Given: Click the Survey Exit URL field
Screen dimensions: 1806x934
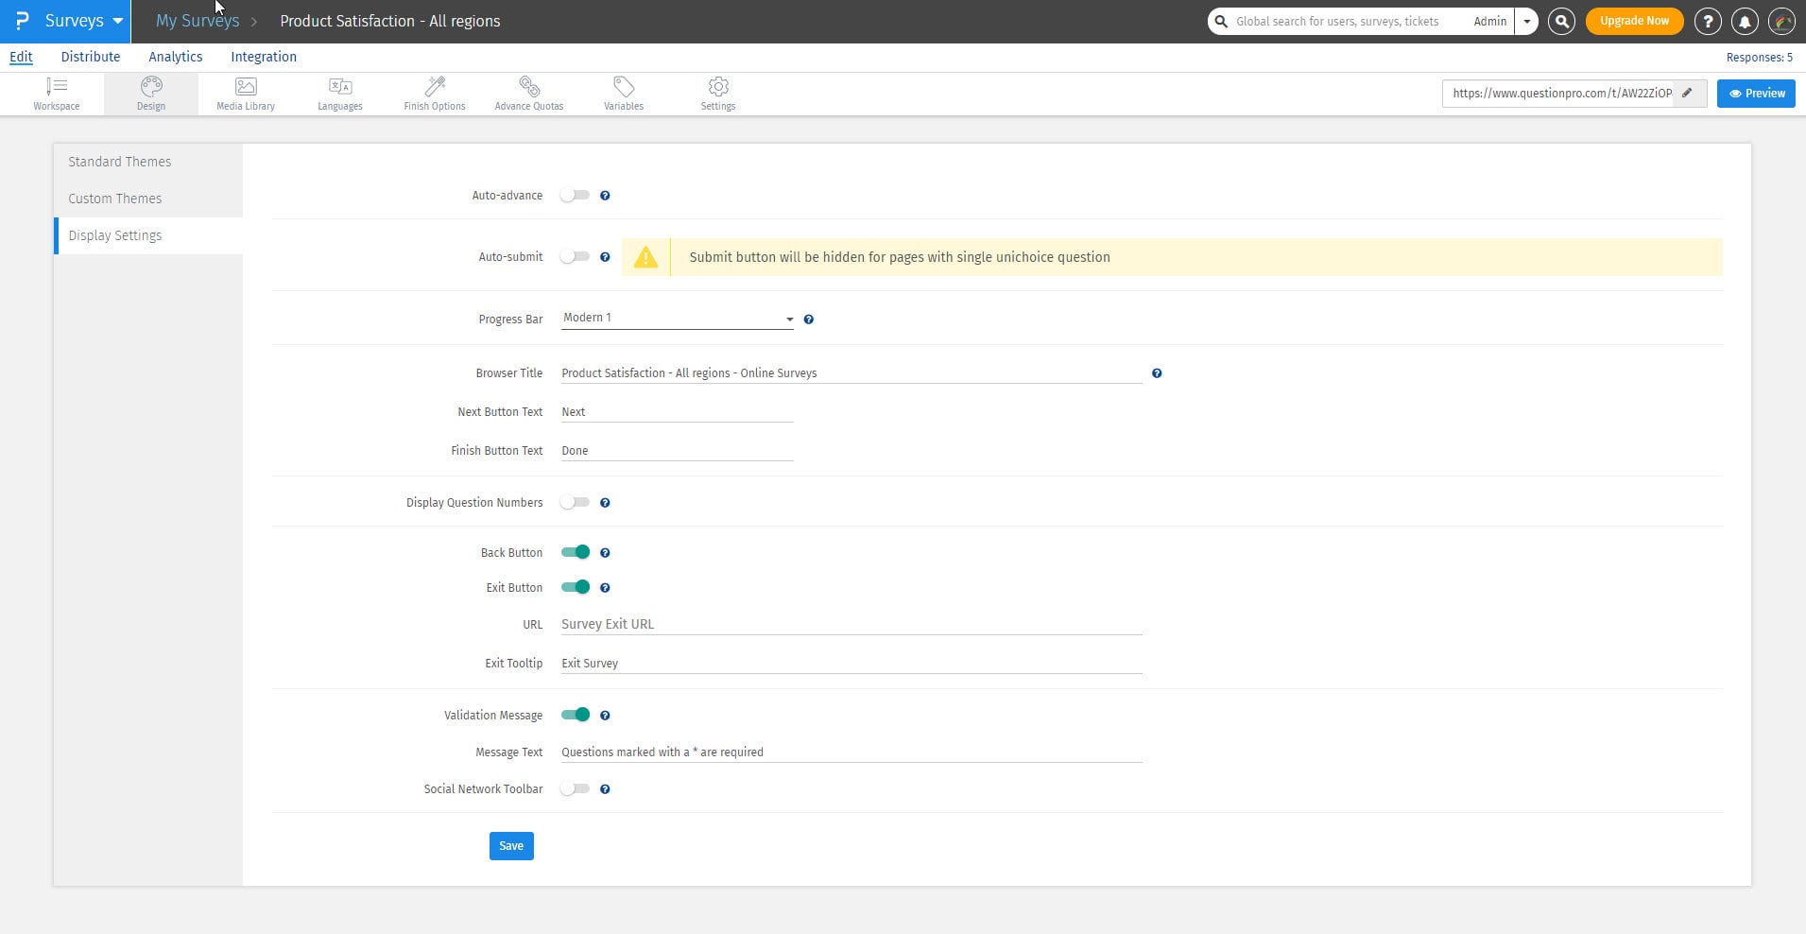Looking at the screenshot, I should click(x=851, y=624).
